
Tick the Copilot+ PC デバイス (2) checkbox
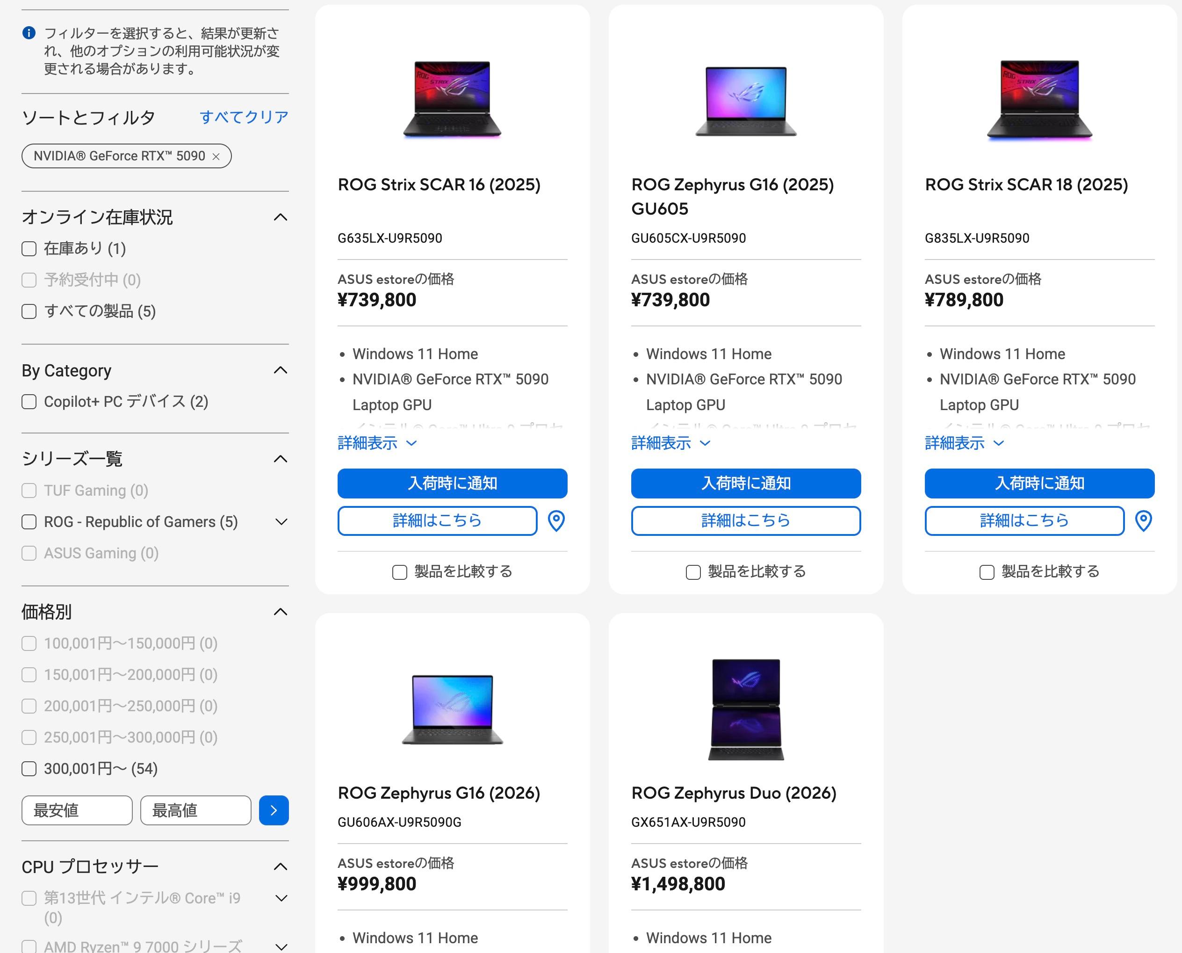point(29,402)
